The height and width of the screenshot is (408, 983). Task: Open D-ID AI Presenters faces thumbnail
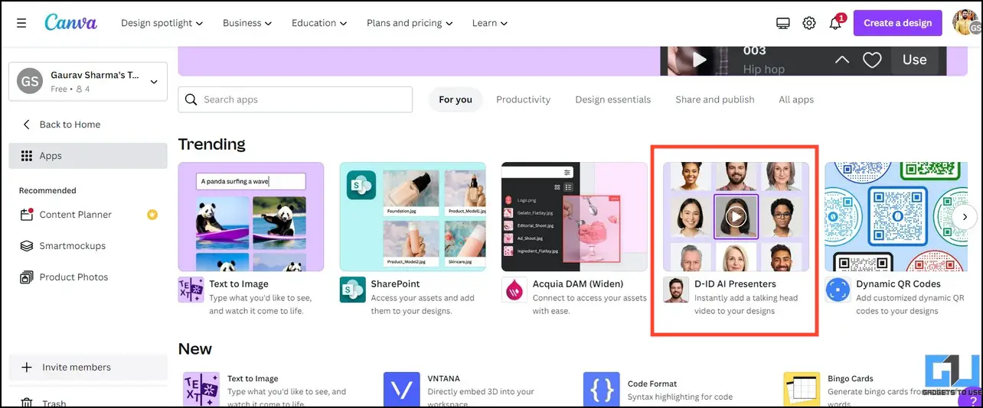(736, 216)
